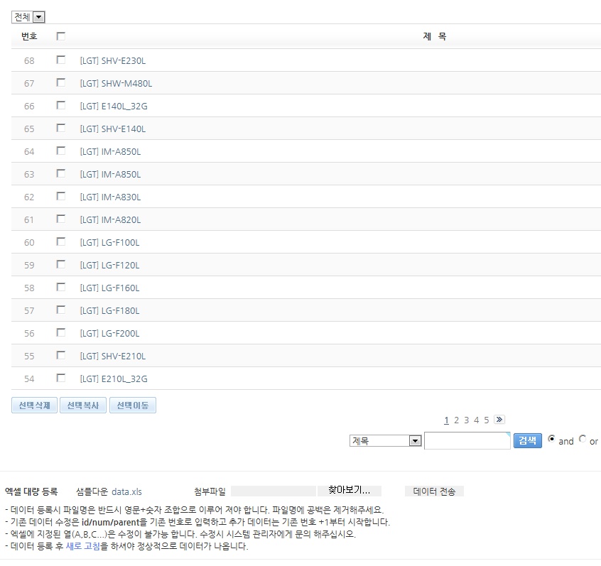Screen dimensions: 601x566
Task: Go to page 1 in pagination
Action: click(447, 420)
